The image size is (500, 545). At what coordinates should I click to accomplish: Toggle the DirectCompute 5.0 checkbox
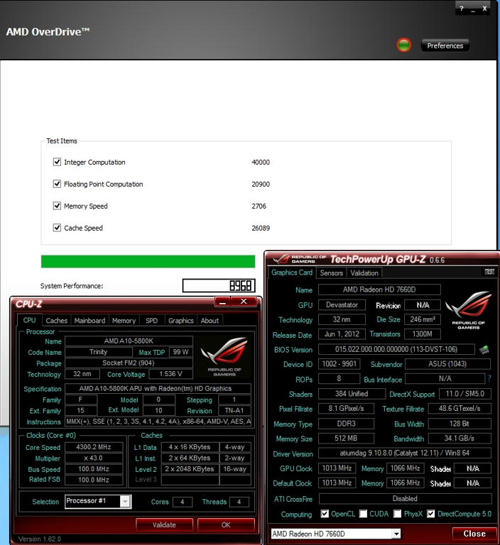(431, 514)
